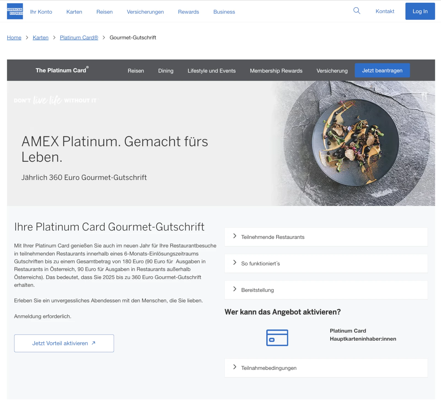This screenshot has width=441, height=406.
Task: Open the Ihr Konto menu
Action: (x=41, y=12)
